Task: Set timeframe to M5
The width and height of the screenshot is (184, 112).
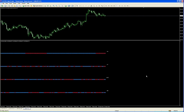Action: click(x=109, y=6)
